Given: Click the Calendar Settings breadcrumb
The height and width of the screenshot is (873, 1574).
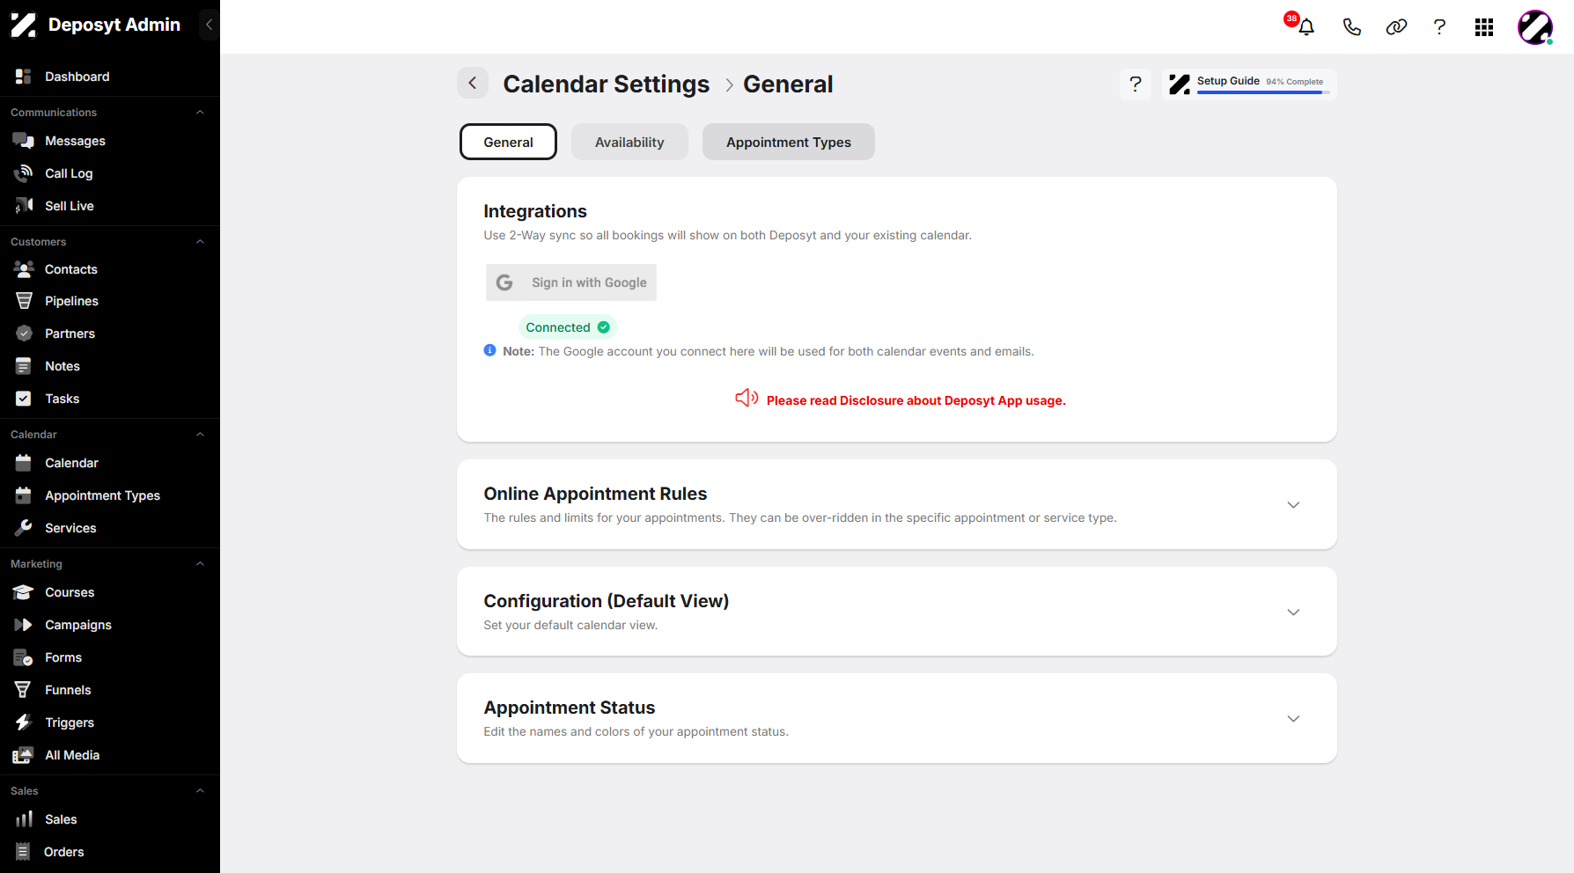Looking at the screenshot, I should 606,84.
